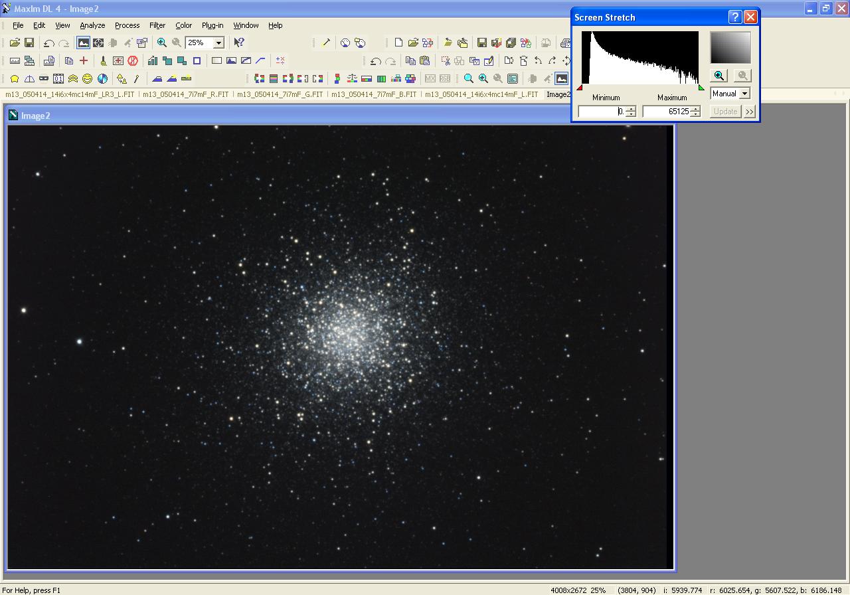Viewport: 850px width, 595px height.
Task: Click the Open file folder icon
Action: 15,42
